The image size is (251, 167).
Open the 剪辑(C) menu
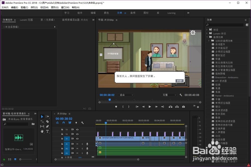coord(24,7)
